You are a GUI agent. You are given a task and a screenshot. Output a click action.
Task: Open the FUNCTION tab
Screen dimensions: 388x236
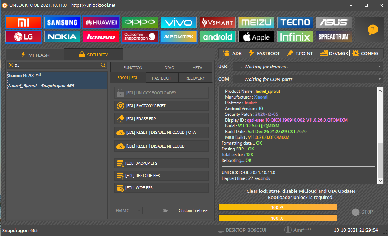click(x=133, y=68)
